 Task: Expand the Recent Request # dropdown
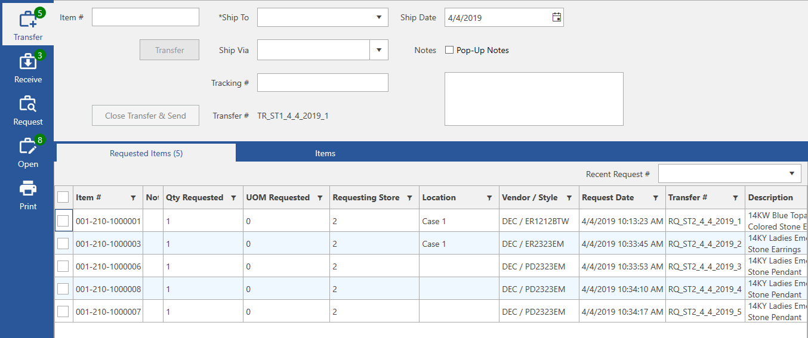coord(791,173)
